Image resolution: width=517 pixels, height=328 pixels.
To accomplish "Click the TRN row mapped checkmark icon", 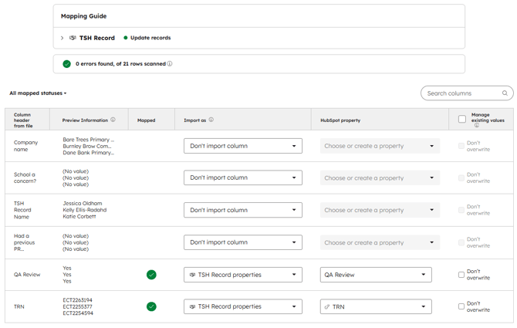I will click(x=151, y=306).
